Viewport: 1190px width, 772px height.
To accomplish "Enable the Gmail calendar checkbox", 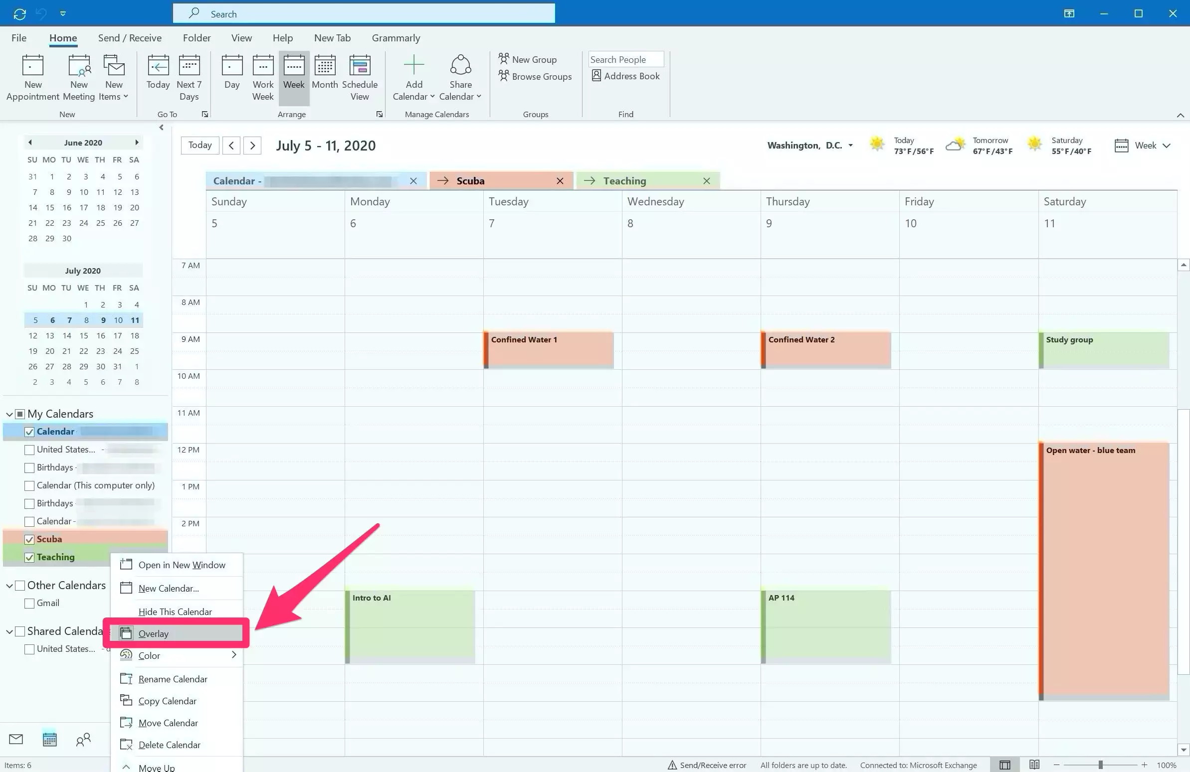I will point(29,603).
